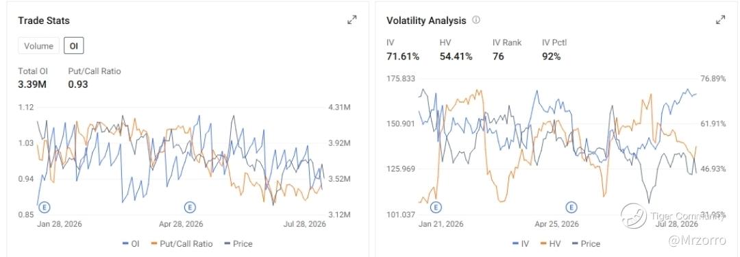740x257 pixels.
Task: Click the Put/Call Ratio 0.93 value
Action: pyautogui.click(x=78, y=84)
